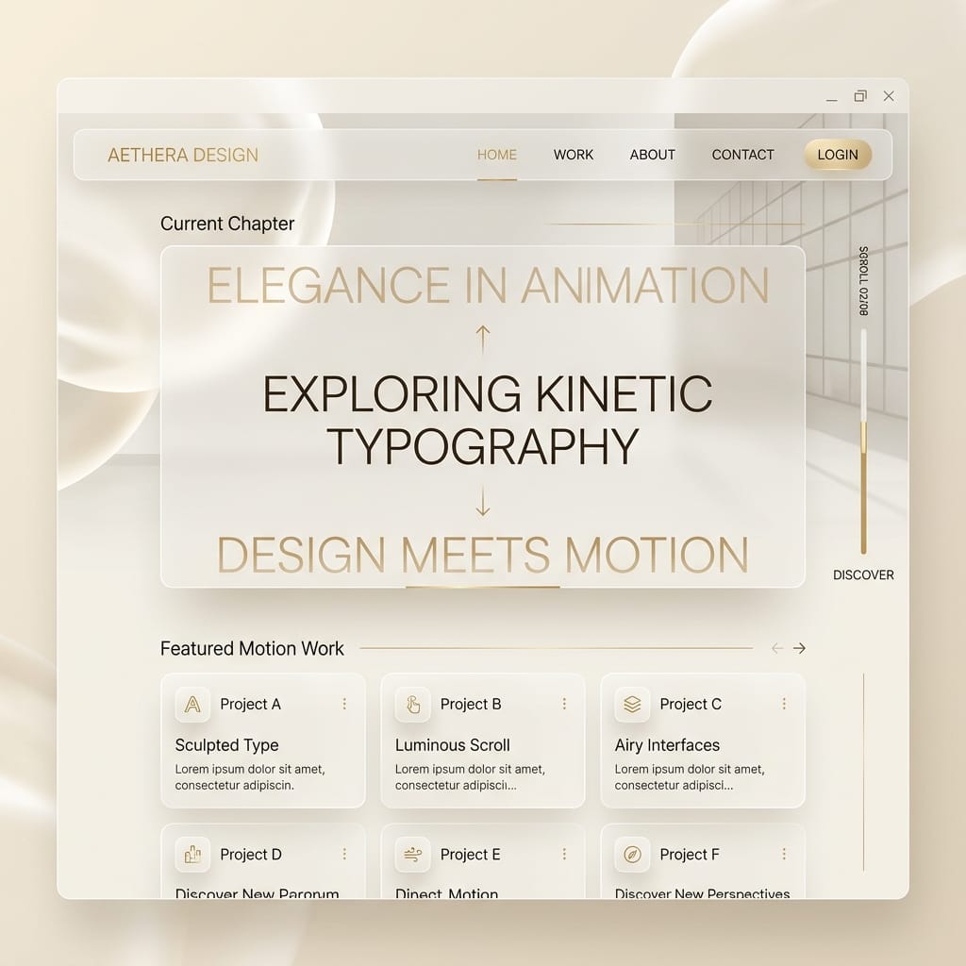This screenshot has width=966, height=966.
Task: Click the LOGIN button
Action: tap(838, 155)
